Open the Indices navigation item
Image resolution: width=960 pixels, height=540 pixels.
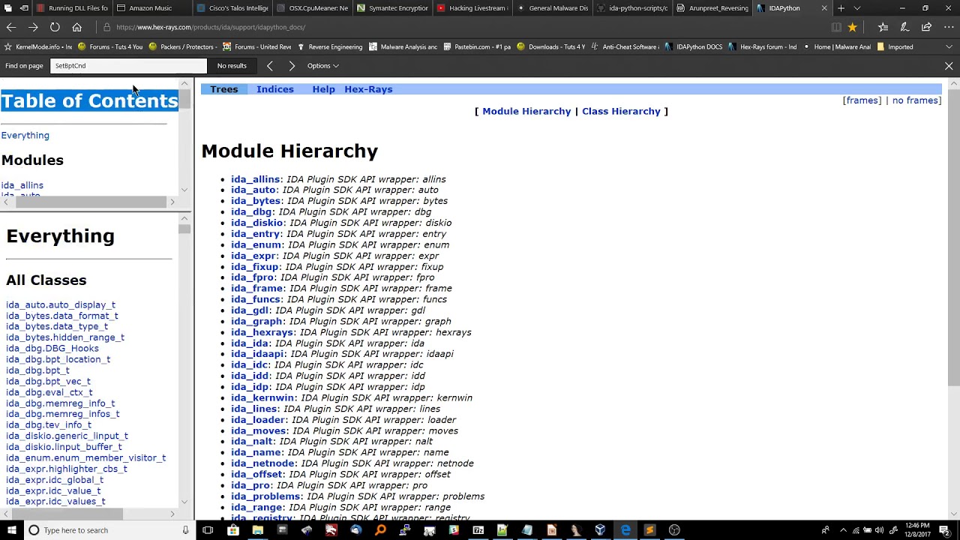coord(275,89)
